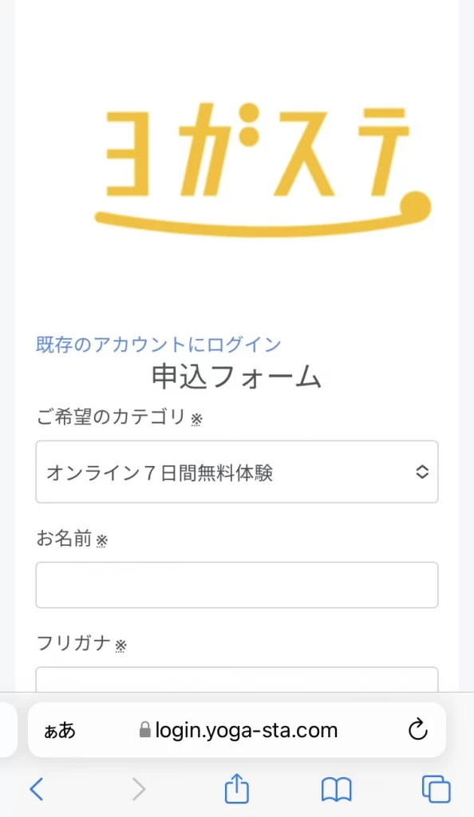Image resolution: width=474 pixels, height=817 pixels.
Task: Tap the lock icon beside the URL
Action: (x=145, y=729)
